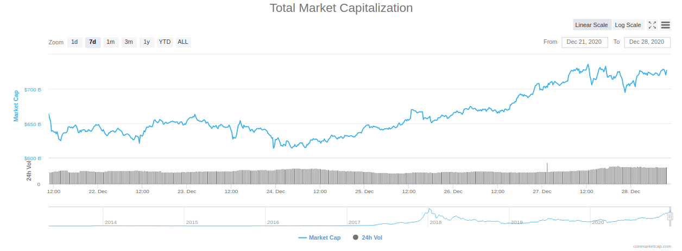Pick the 1y zoom range
The image size is (682, 251).
tap(147, 42)
